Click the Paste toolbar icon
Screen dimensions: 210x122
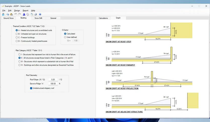pos(11,14)
